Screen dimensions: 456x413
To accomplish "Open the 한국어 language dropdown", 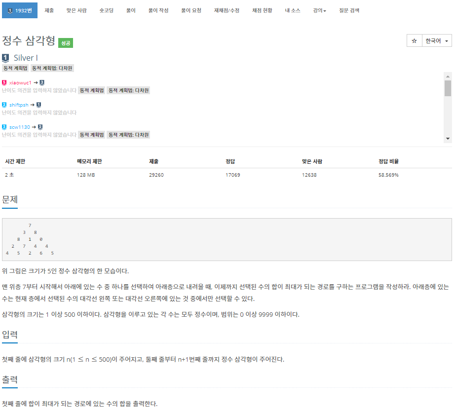I will (437, 41).
